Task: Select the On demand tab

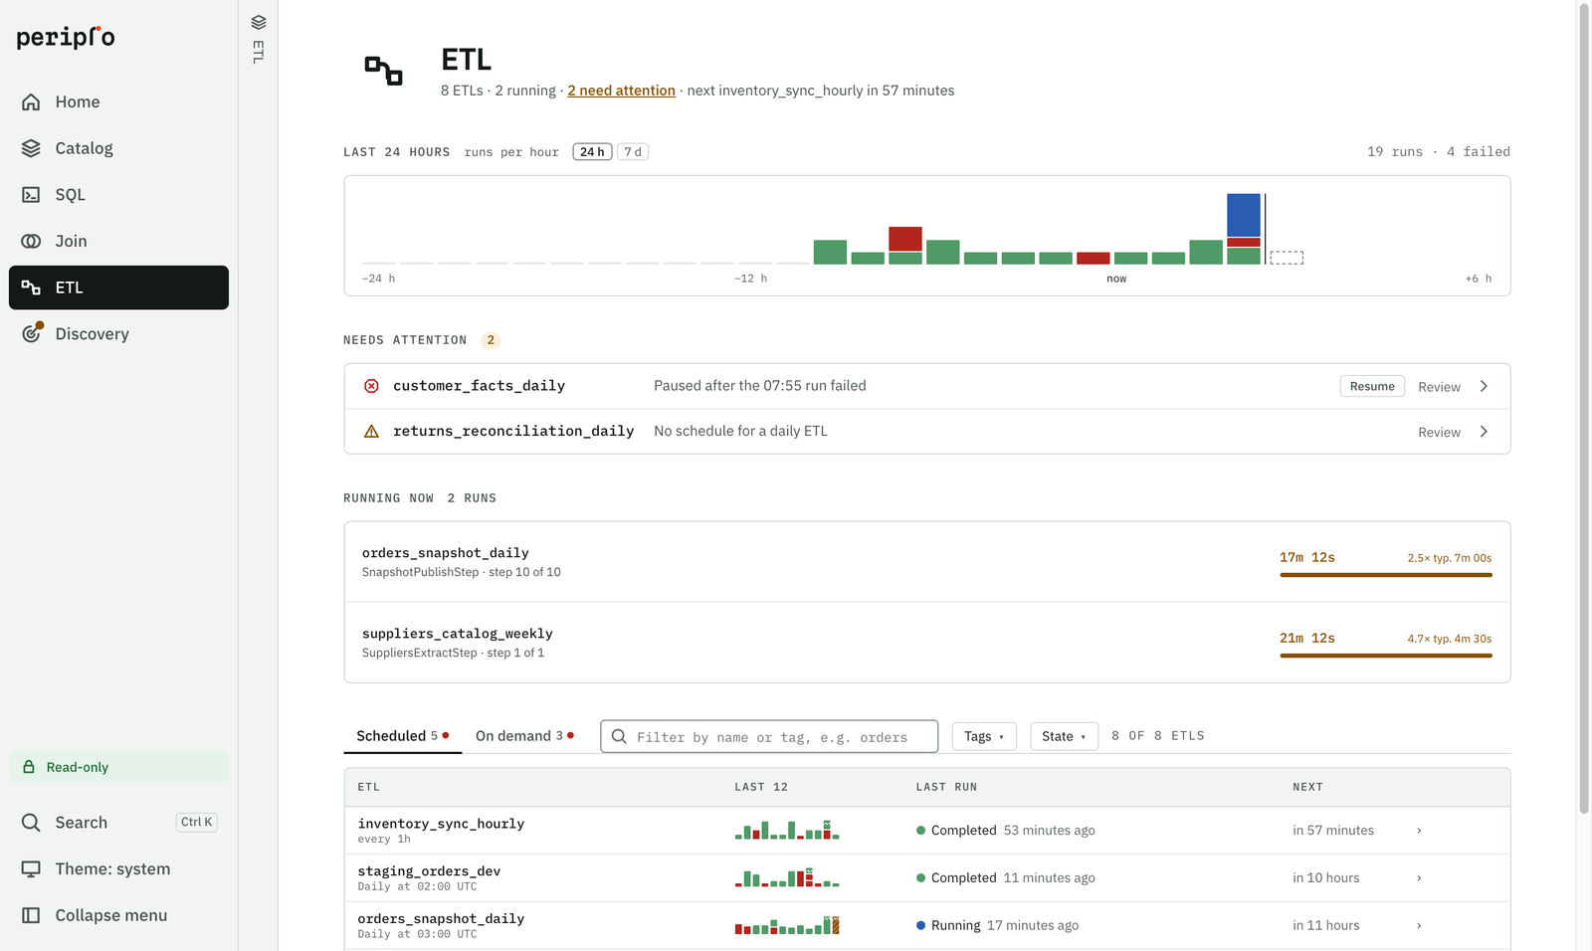Action: click(x=524, y=736)
